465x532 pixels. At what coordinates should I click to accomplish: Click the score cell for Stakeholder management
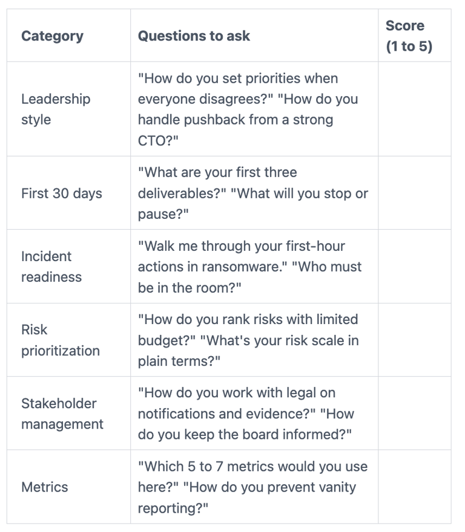click(x=414, y=414)
